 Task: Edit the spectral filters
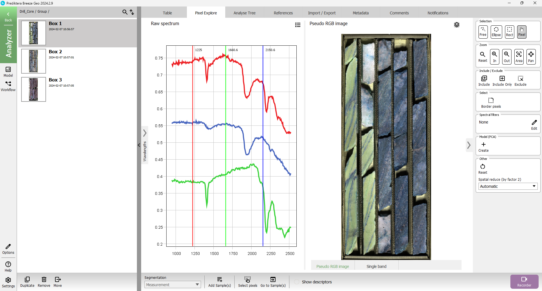click(534, 124)
